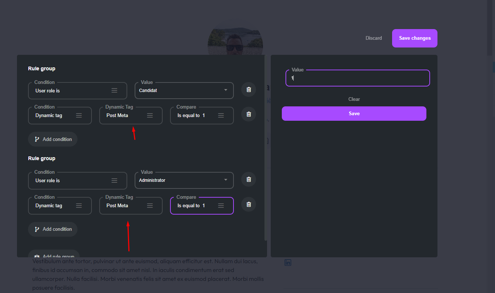
Task: Click the 'Add rule group' button
Action: coord(54,255)
